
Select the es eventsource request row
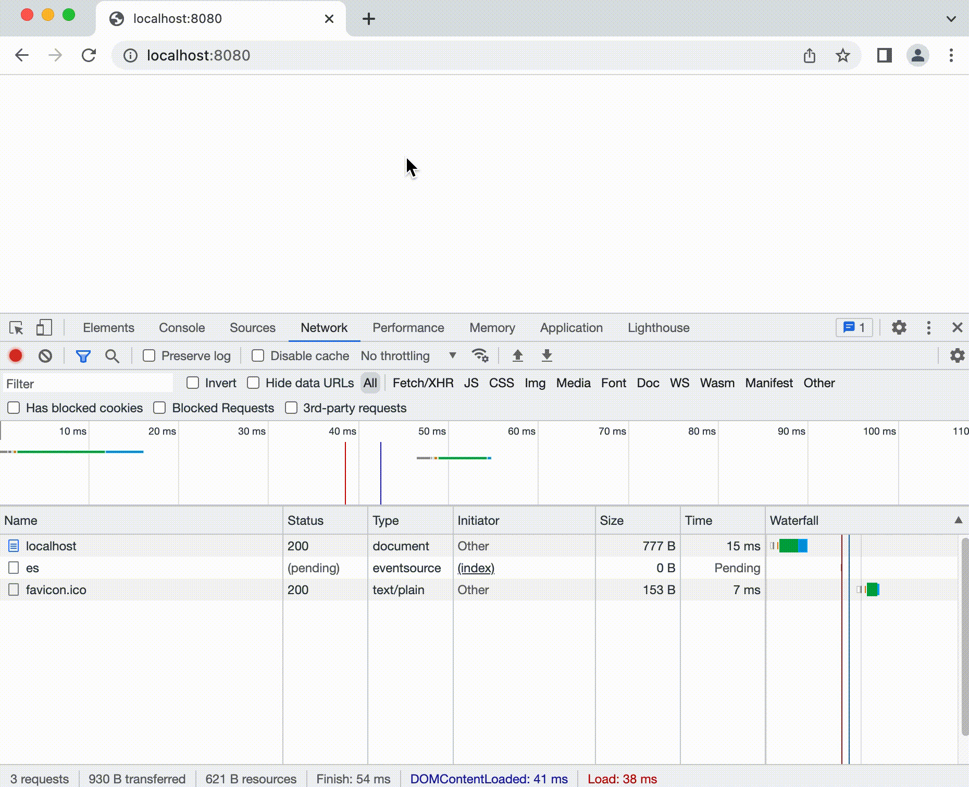click(479, 568)
